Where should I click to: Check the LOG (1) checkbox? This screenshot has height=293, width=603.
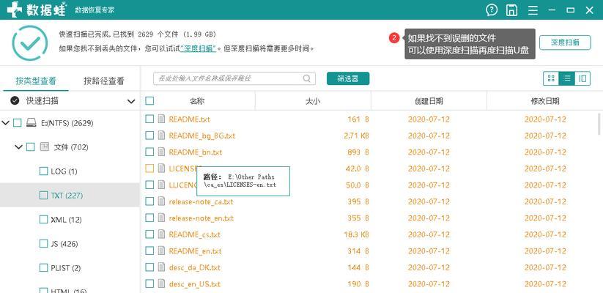pyautogui.click(x=43, y=171)
